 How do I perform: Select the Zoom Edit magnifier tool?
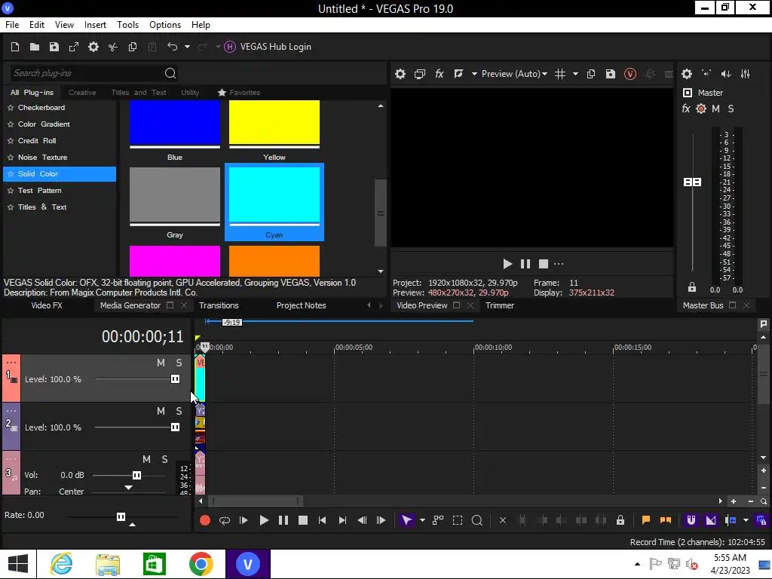[476, 520]
